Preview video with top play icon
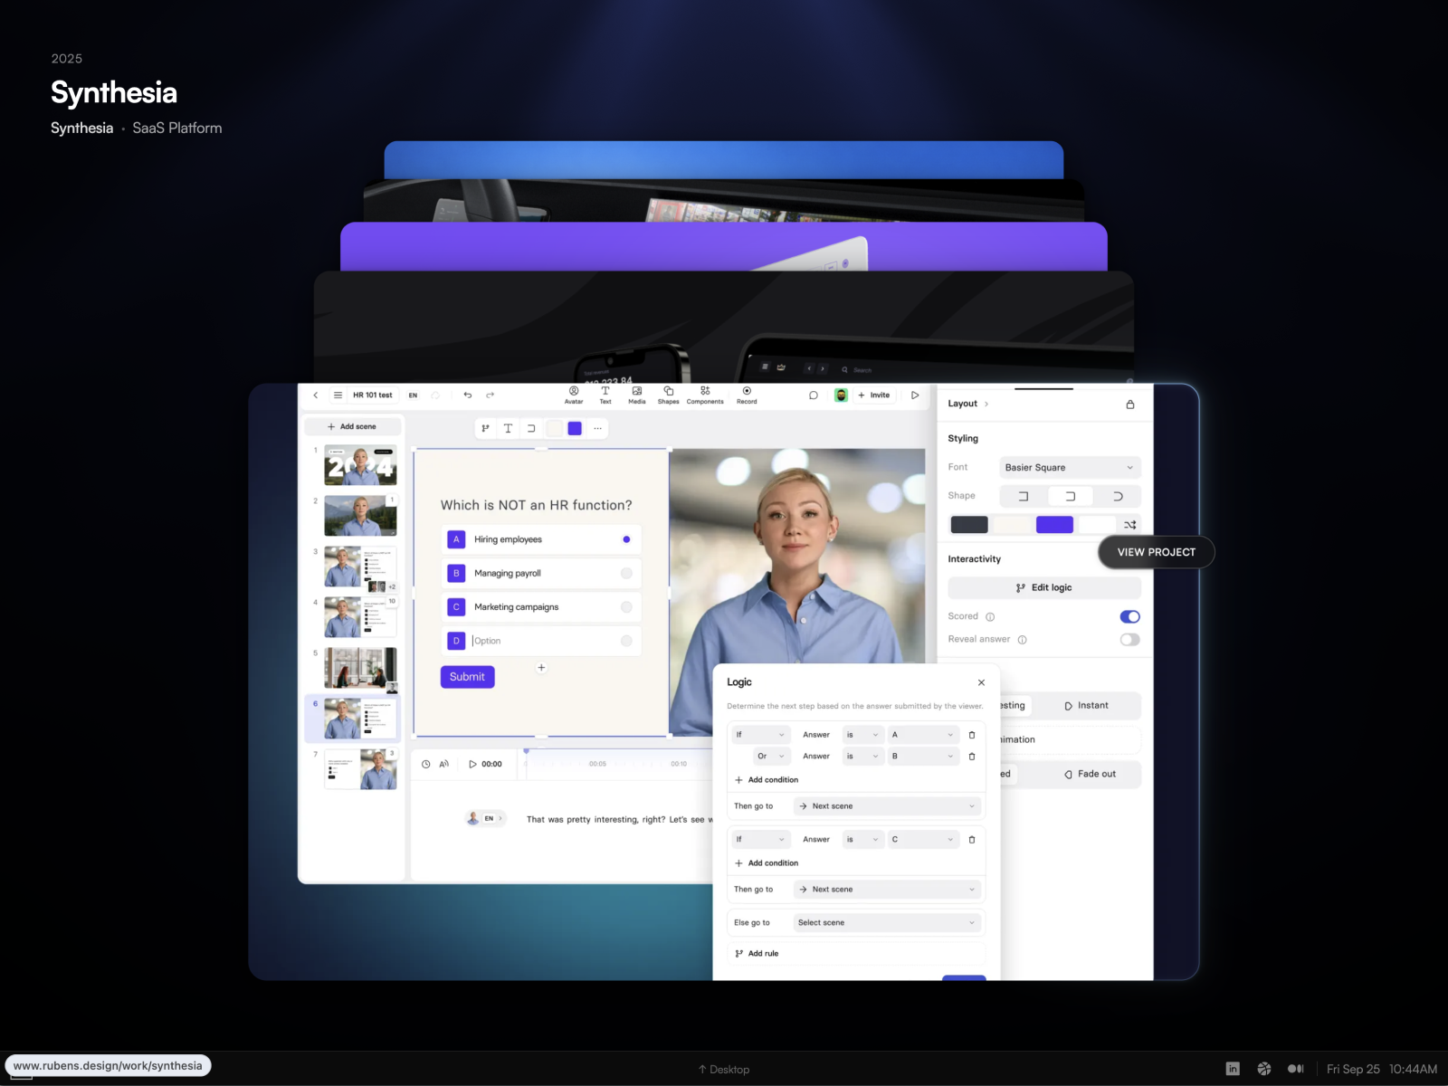 click(x=915, y=395)
